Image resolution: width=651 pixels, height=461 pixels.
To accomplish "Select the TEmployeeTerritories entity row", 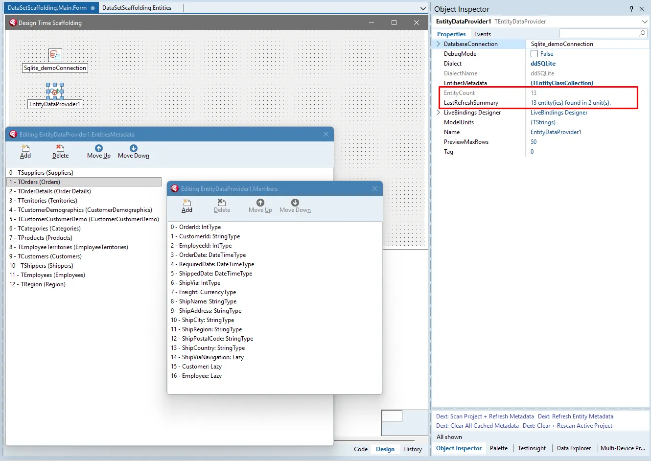I will [x=84, y=247].
